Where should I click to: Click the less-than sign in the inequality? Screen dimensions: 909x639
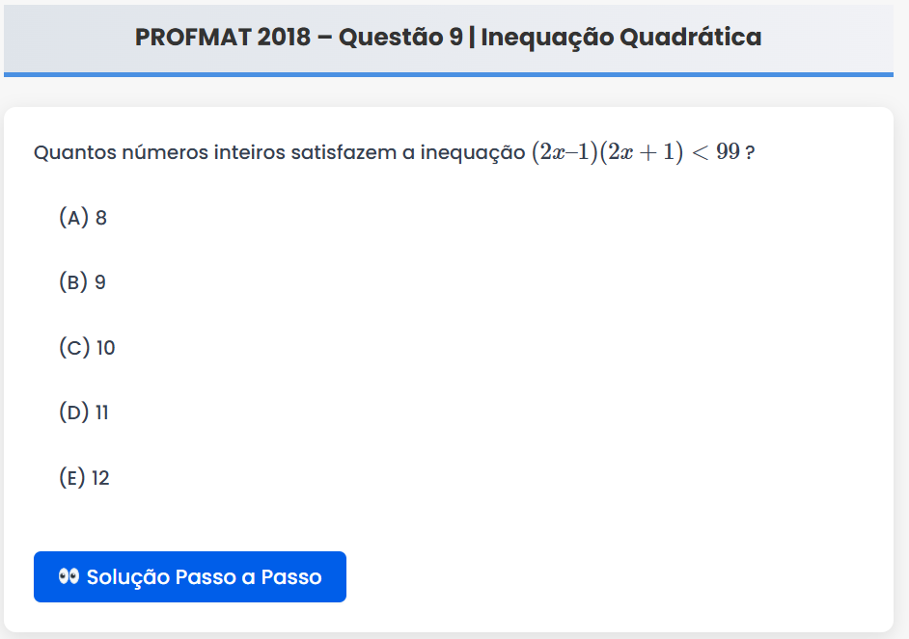[699, 152]
